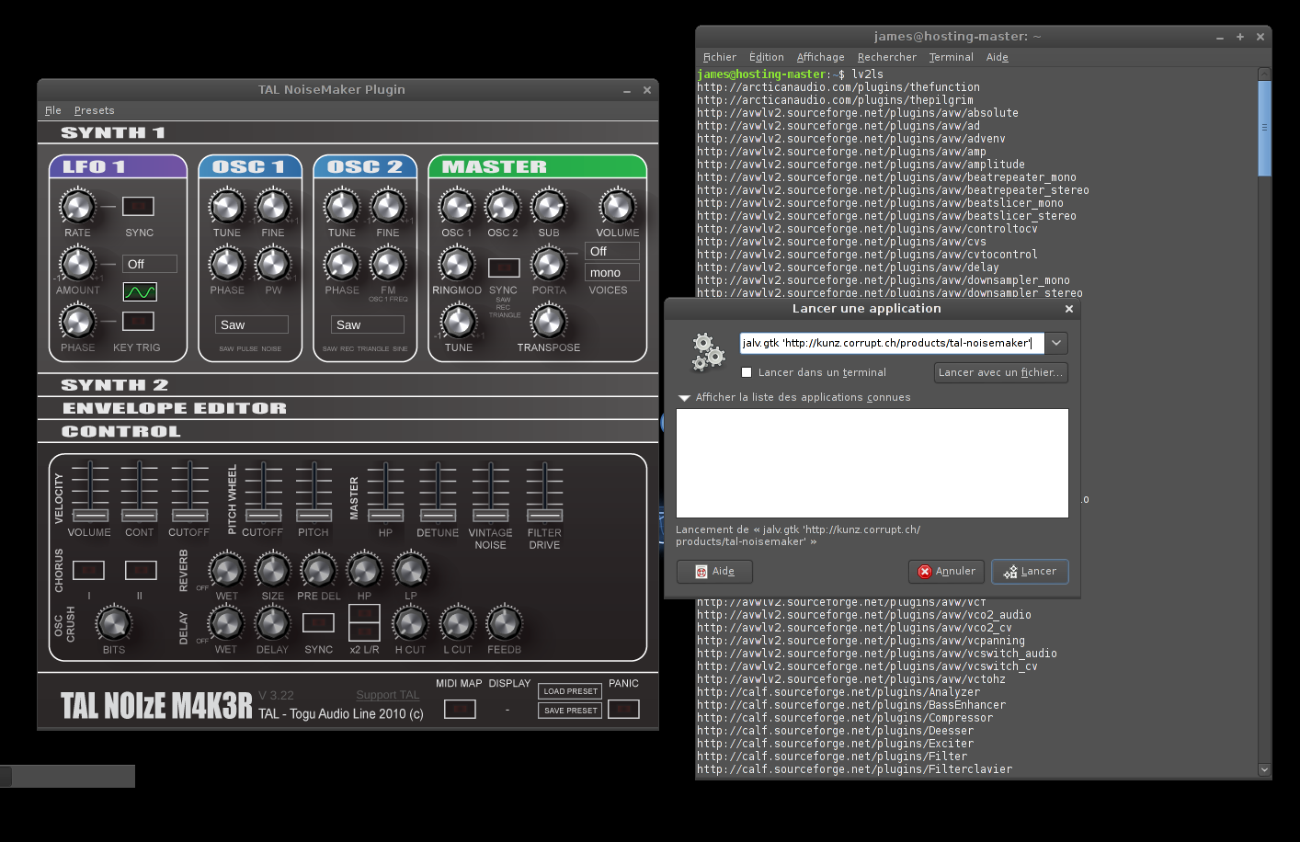Click the Master VOLUME knob
The image size is (1300, 842).
tap(617, 207)
